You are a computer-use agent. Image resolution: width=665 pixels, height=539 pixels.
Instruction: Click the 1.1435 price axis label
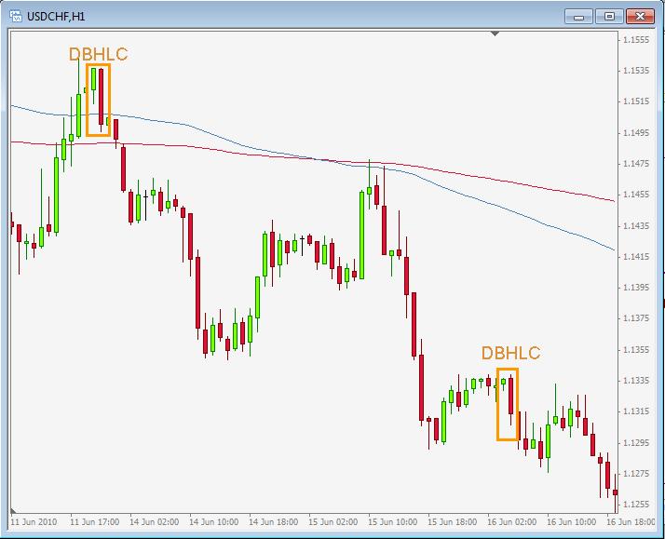(636, 226)
